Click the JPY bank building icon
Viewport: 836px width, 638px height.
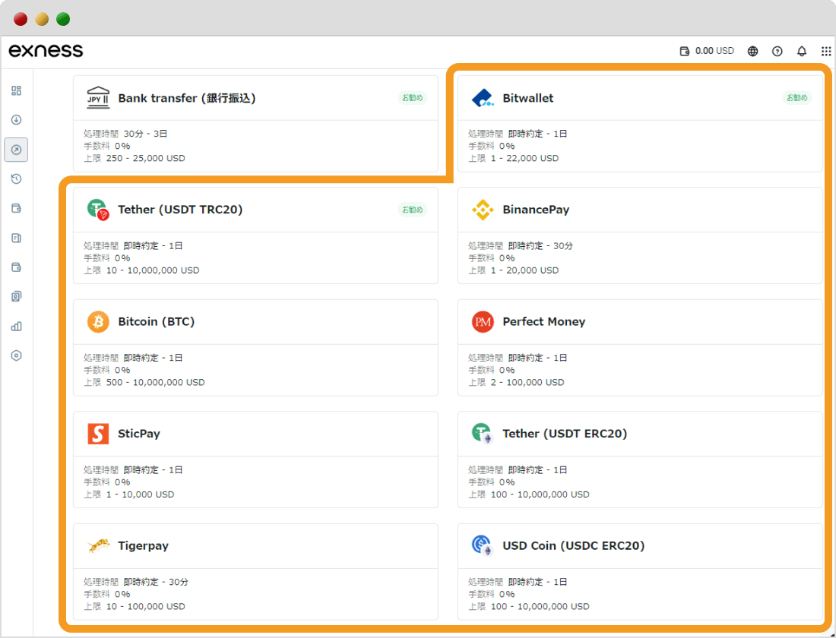(98, 98)
